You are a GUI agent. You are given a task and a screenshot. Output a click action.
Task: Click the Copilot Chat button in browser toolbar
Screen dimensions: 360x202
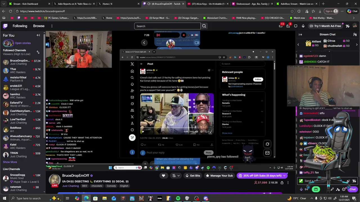tap(352, 11)
